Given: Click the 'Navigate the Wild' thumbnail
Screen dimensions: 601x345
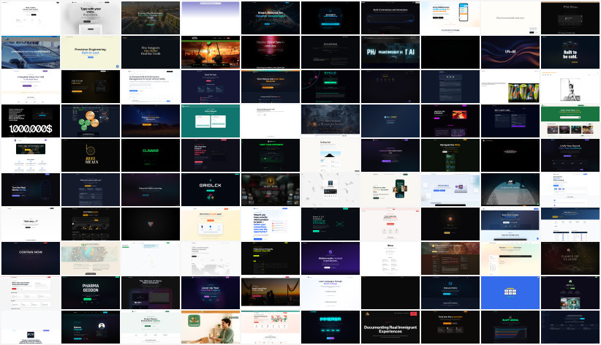Looking at the screenshot, I should [x=450, y=155].
